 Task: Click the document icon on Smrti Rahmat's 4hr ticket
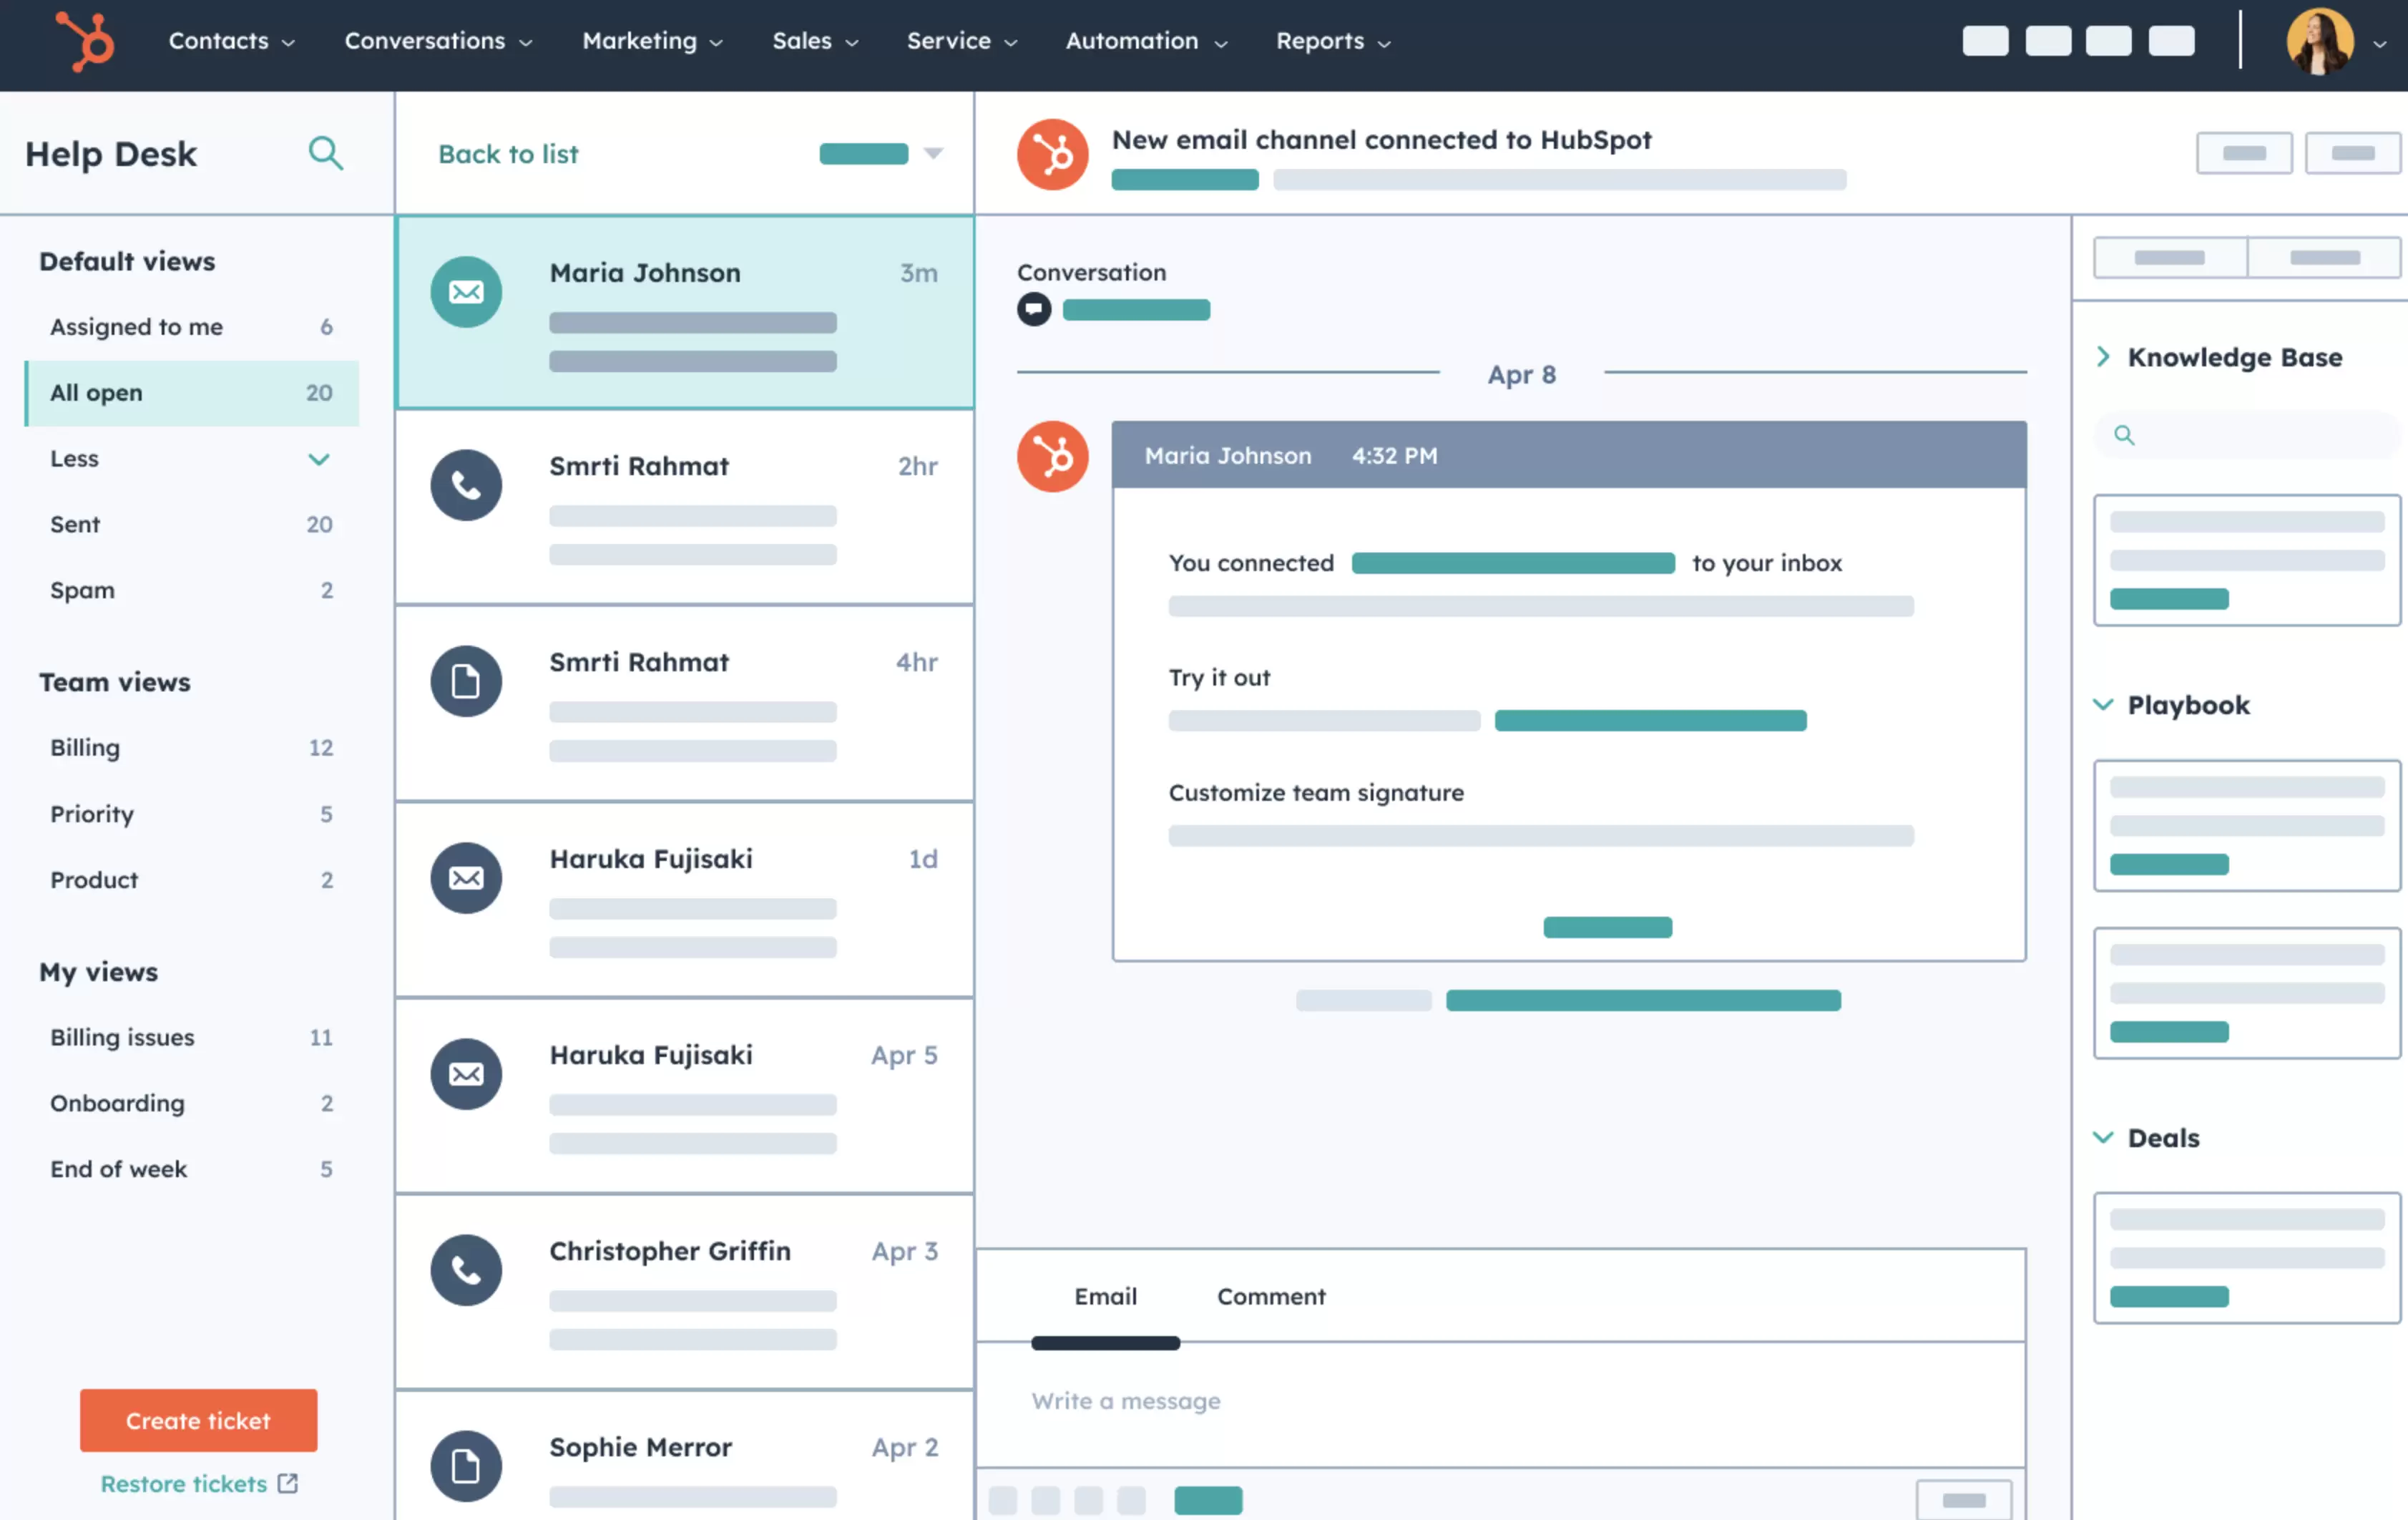click(466, 681)
